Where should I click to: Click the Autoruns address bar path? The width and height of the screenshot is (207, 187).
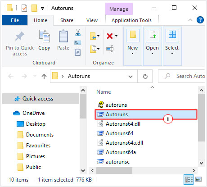point(79,76)
